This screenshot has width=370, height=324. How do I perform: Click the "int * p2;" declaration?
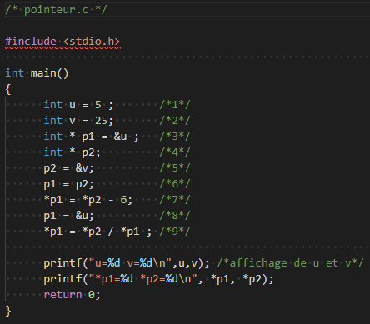click(x=72, y=152)
